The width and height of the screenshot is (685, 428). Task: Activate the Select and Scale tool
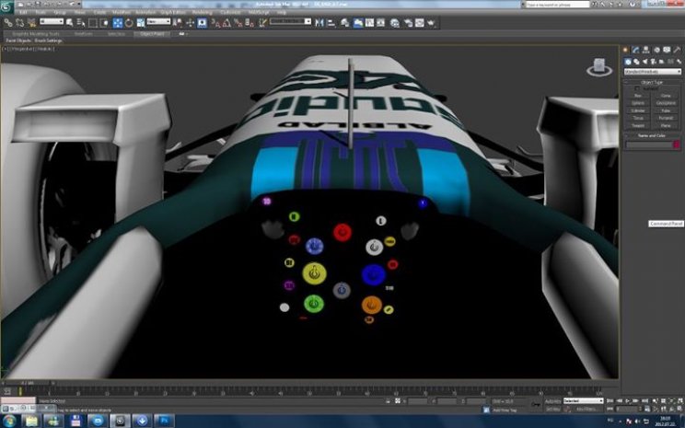coord(141,23)
